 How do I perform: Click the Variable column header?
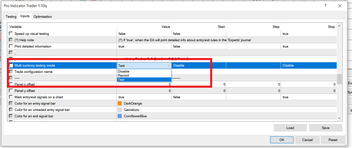[x=62, y=27]
